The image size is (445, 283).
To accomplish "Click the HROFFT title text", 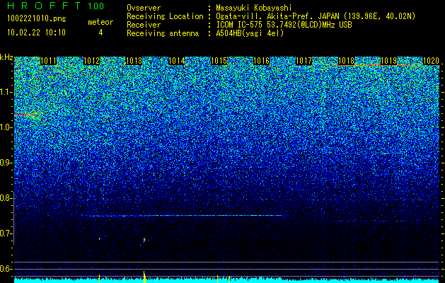I will coord(44,6).
